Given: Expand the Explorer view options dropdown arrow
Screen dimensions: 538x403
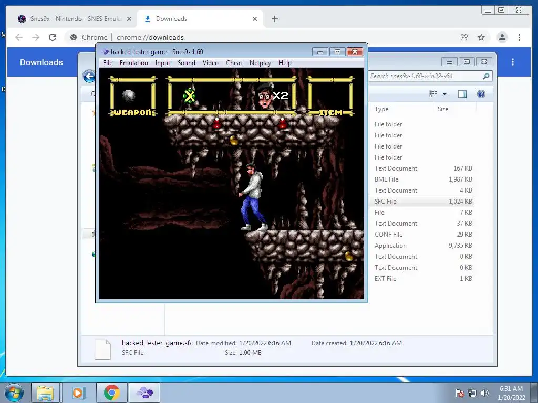Looking at the screenshot, I should [x=444, y=94].
